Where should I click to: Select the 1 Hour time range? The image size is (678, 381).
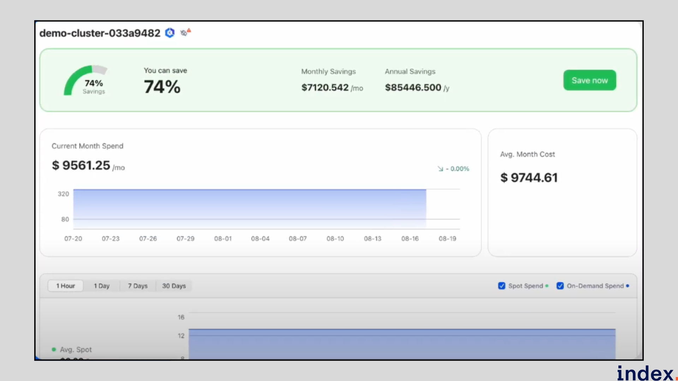click(66, 286)
